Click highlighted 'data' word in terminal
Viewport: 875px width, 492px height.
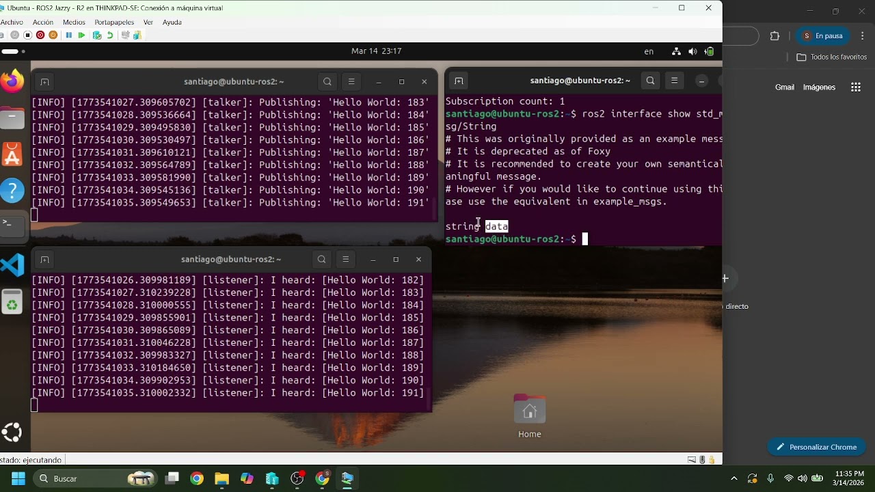(496, 226)
